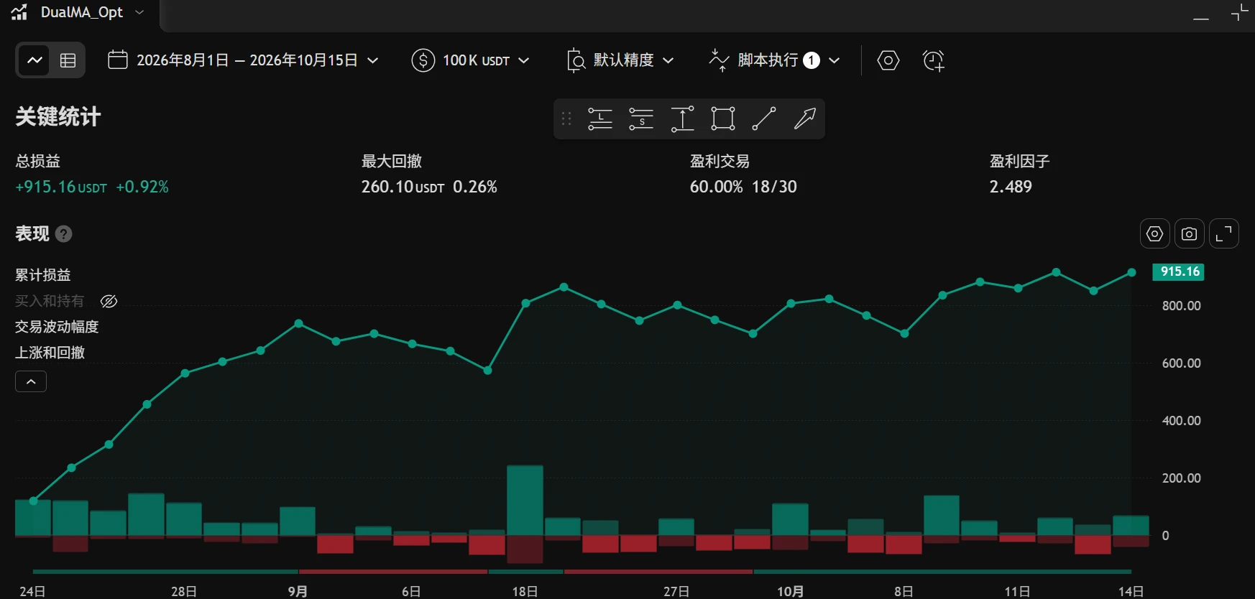Switch to chart overview view
The width and height of the screenshot is (1255, 599).
pos(35,60)
